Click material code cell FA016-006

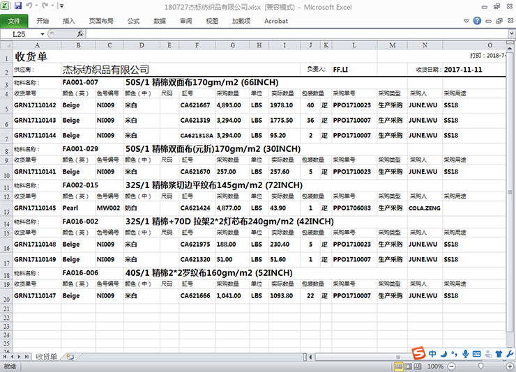(x=80, y=273)
